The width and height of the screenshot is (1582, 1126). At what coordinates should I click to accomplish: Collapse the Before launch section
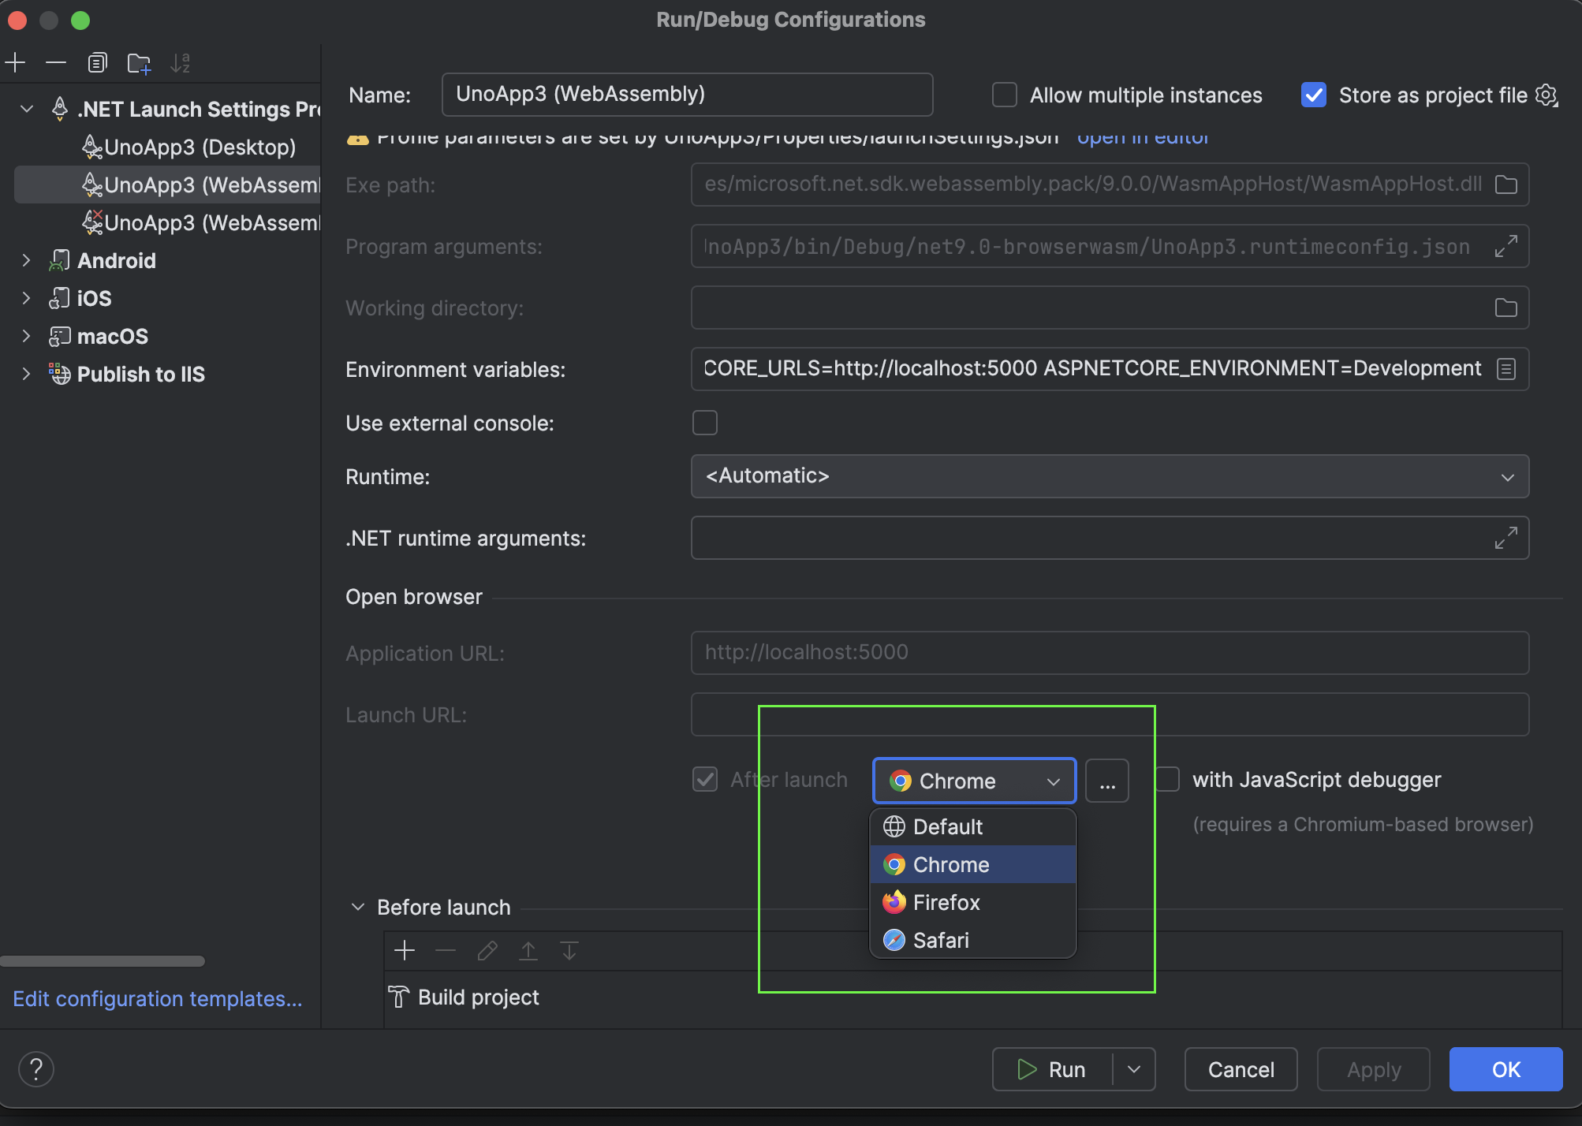tap(359, 906)
